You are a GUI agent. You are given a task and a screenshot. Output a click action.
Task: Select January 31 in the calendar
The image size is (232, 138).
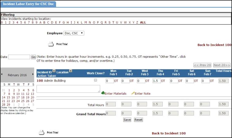click(4, 90)
